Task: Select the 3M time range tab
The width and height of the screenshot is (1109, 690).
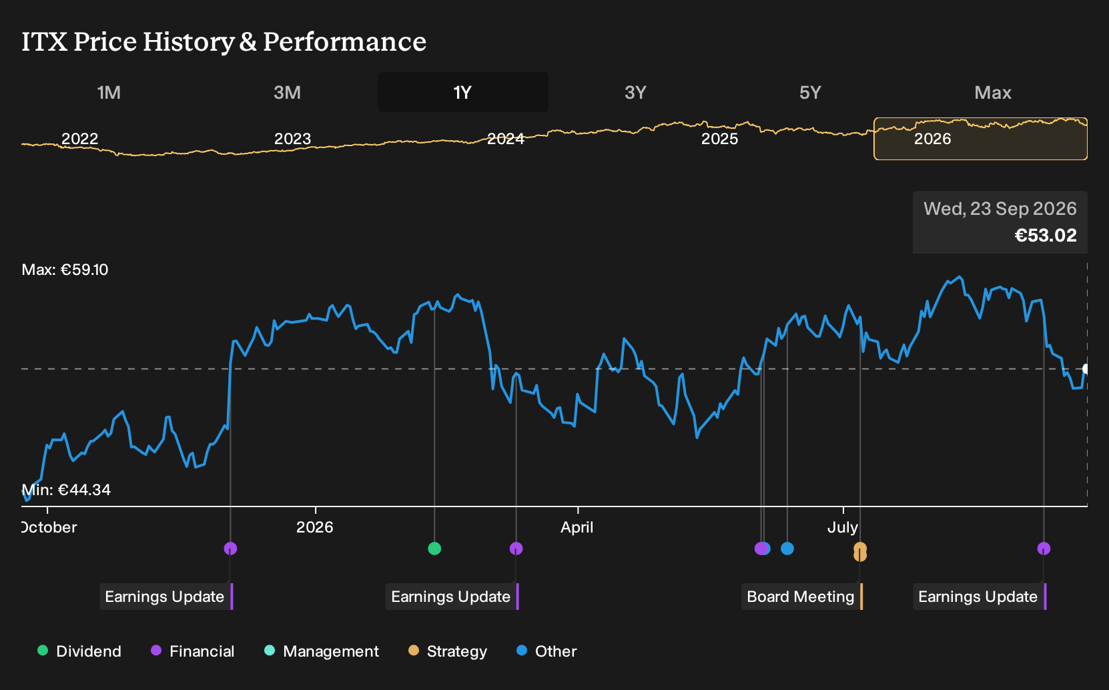Action: coord(287,92)
